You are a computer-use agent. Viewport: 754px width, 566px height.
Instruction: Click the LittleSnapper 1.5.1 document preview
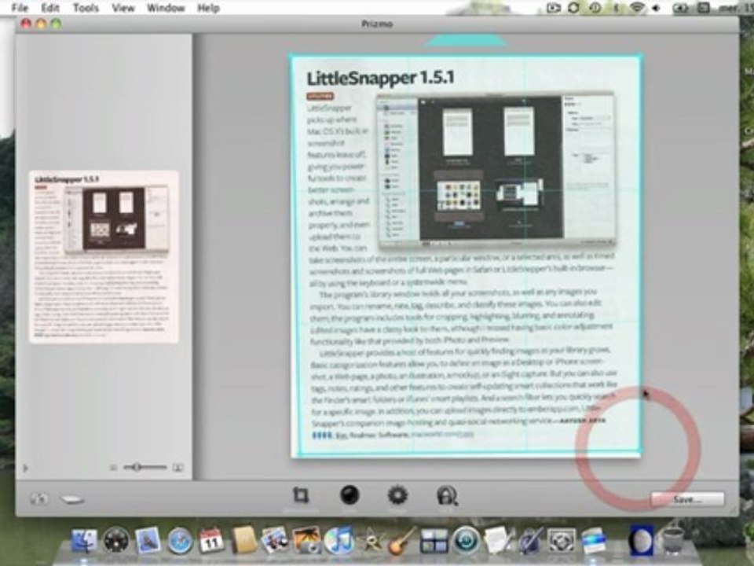point(466,255)
